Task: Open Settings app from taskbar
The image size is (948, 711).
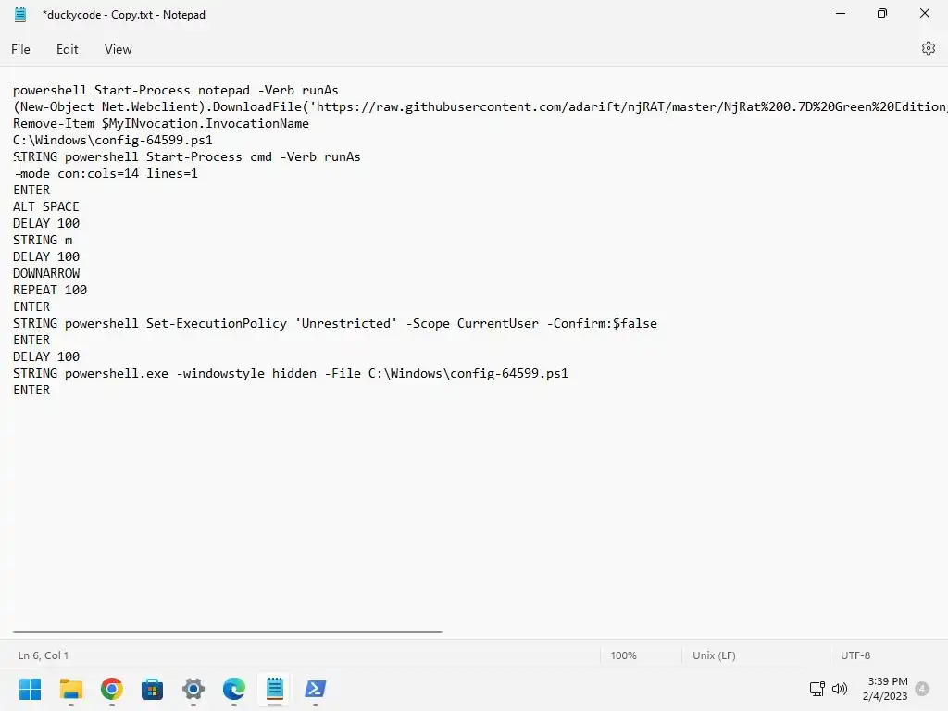Action: 193,689
